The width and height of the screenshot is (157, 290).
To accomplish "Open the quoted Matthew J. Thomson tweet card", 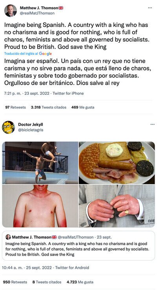I will [78, 246].
